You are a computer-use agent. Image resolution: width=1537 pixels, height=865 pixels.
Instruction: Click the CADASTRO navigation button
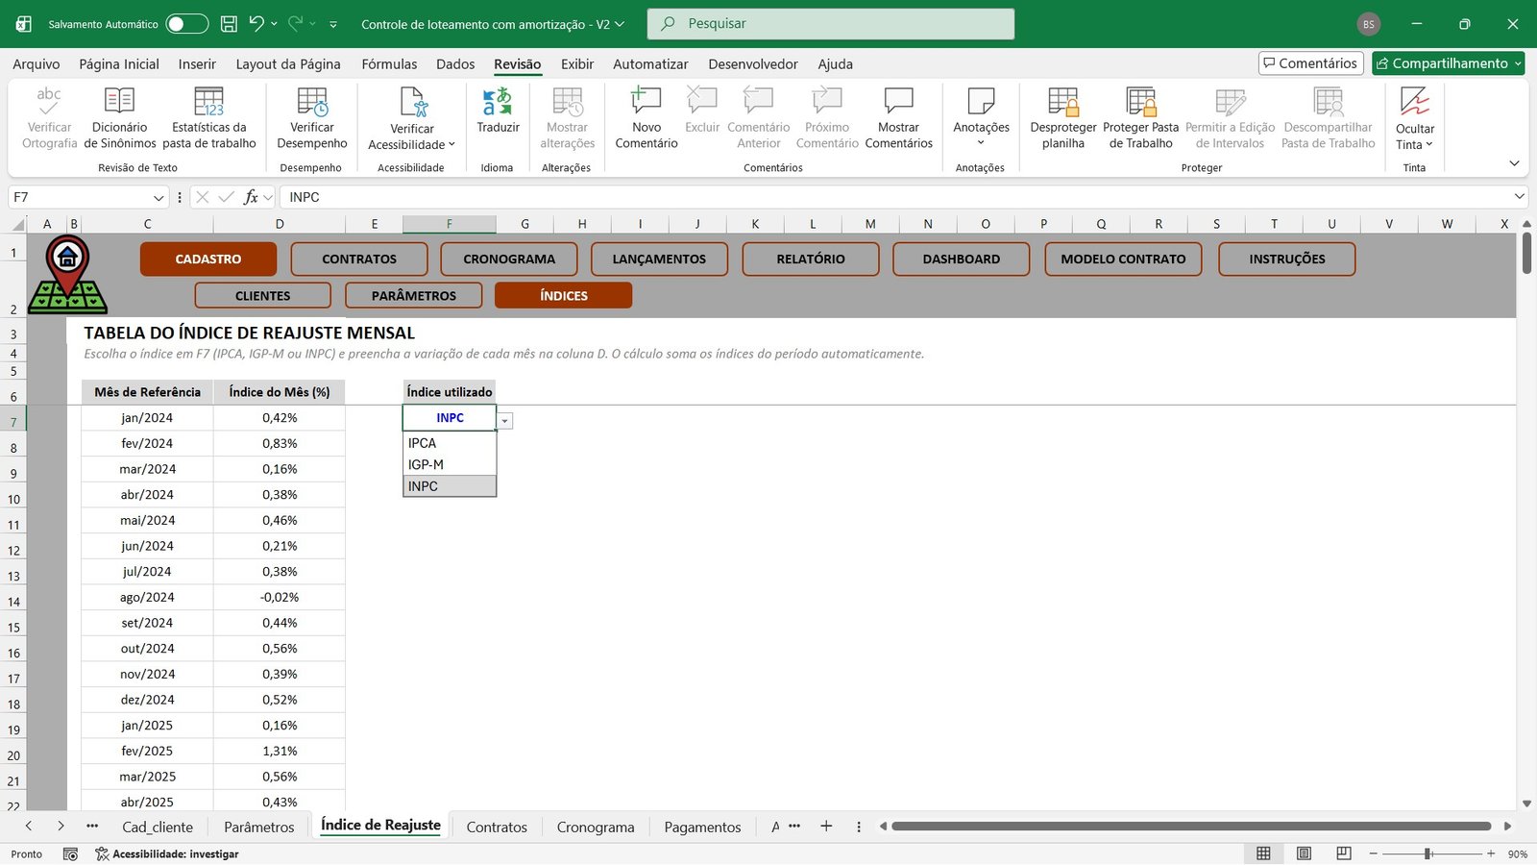208,259
